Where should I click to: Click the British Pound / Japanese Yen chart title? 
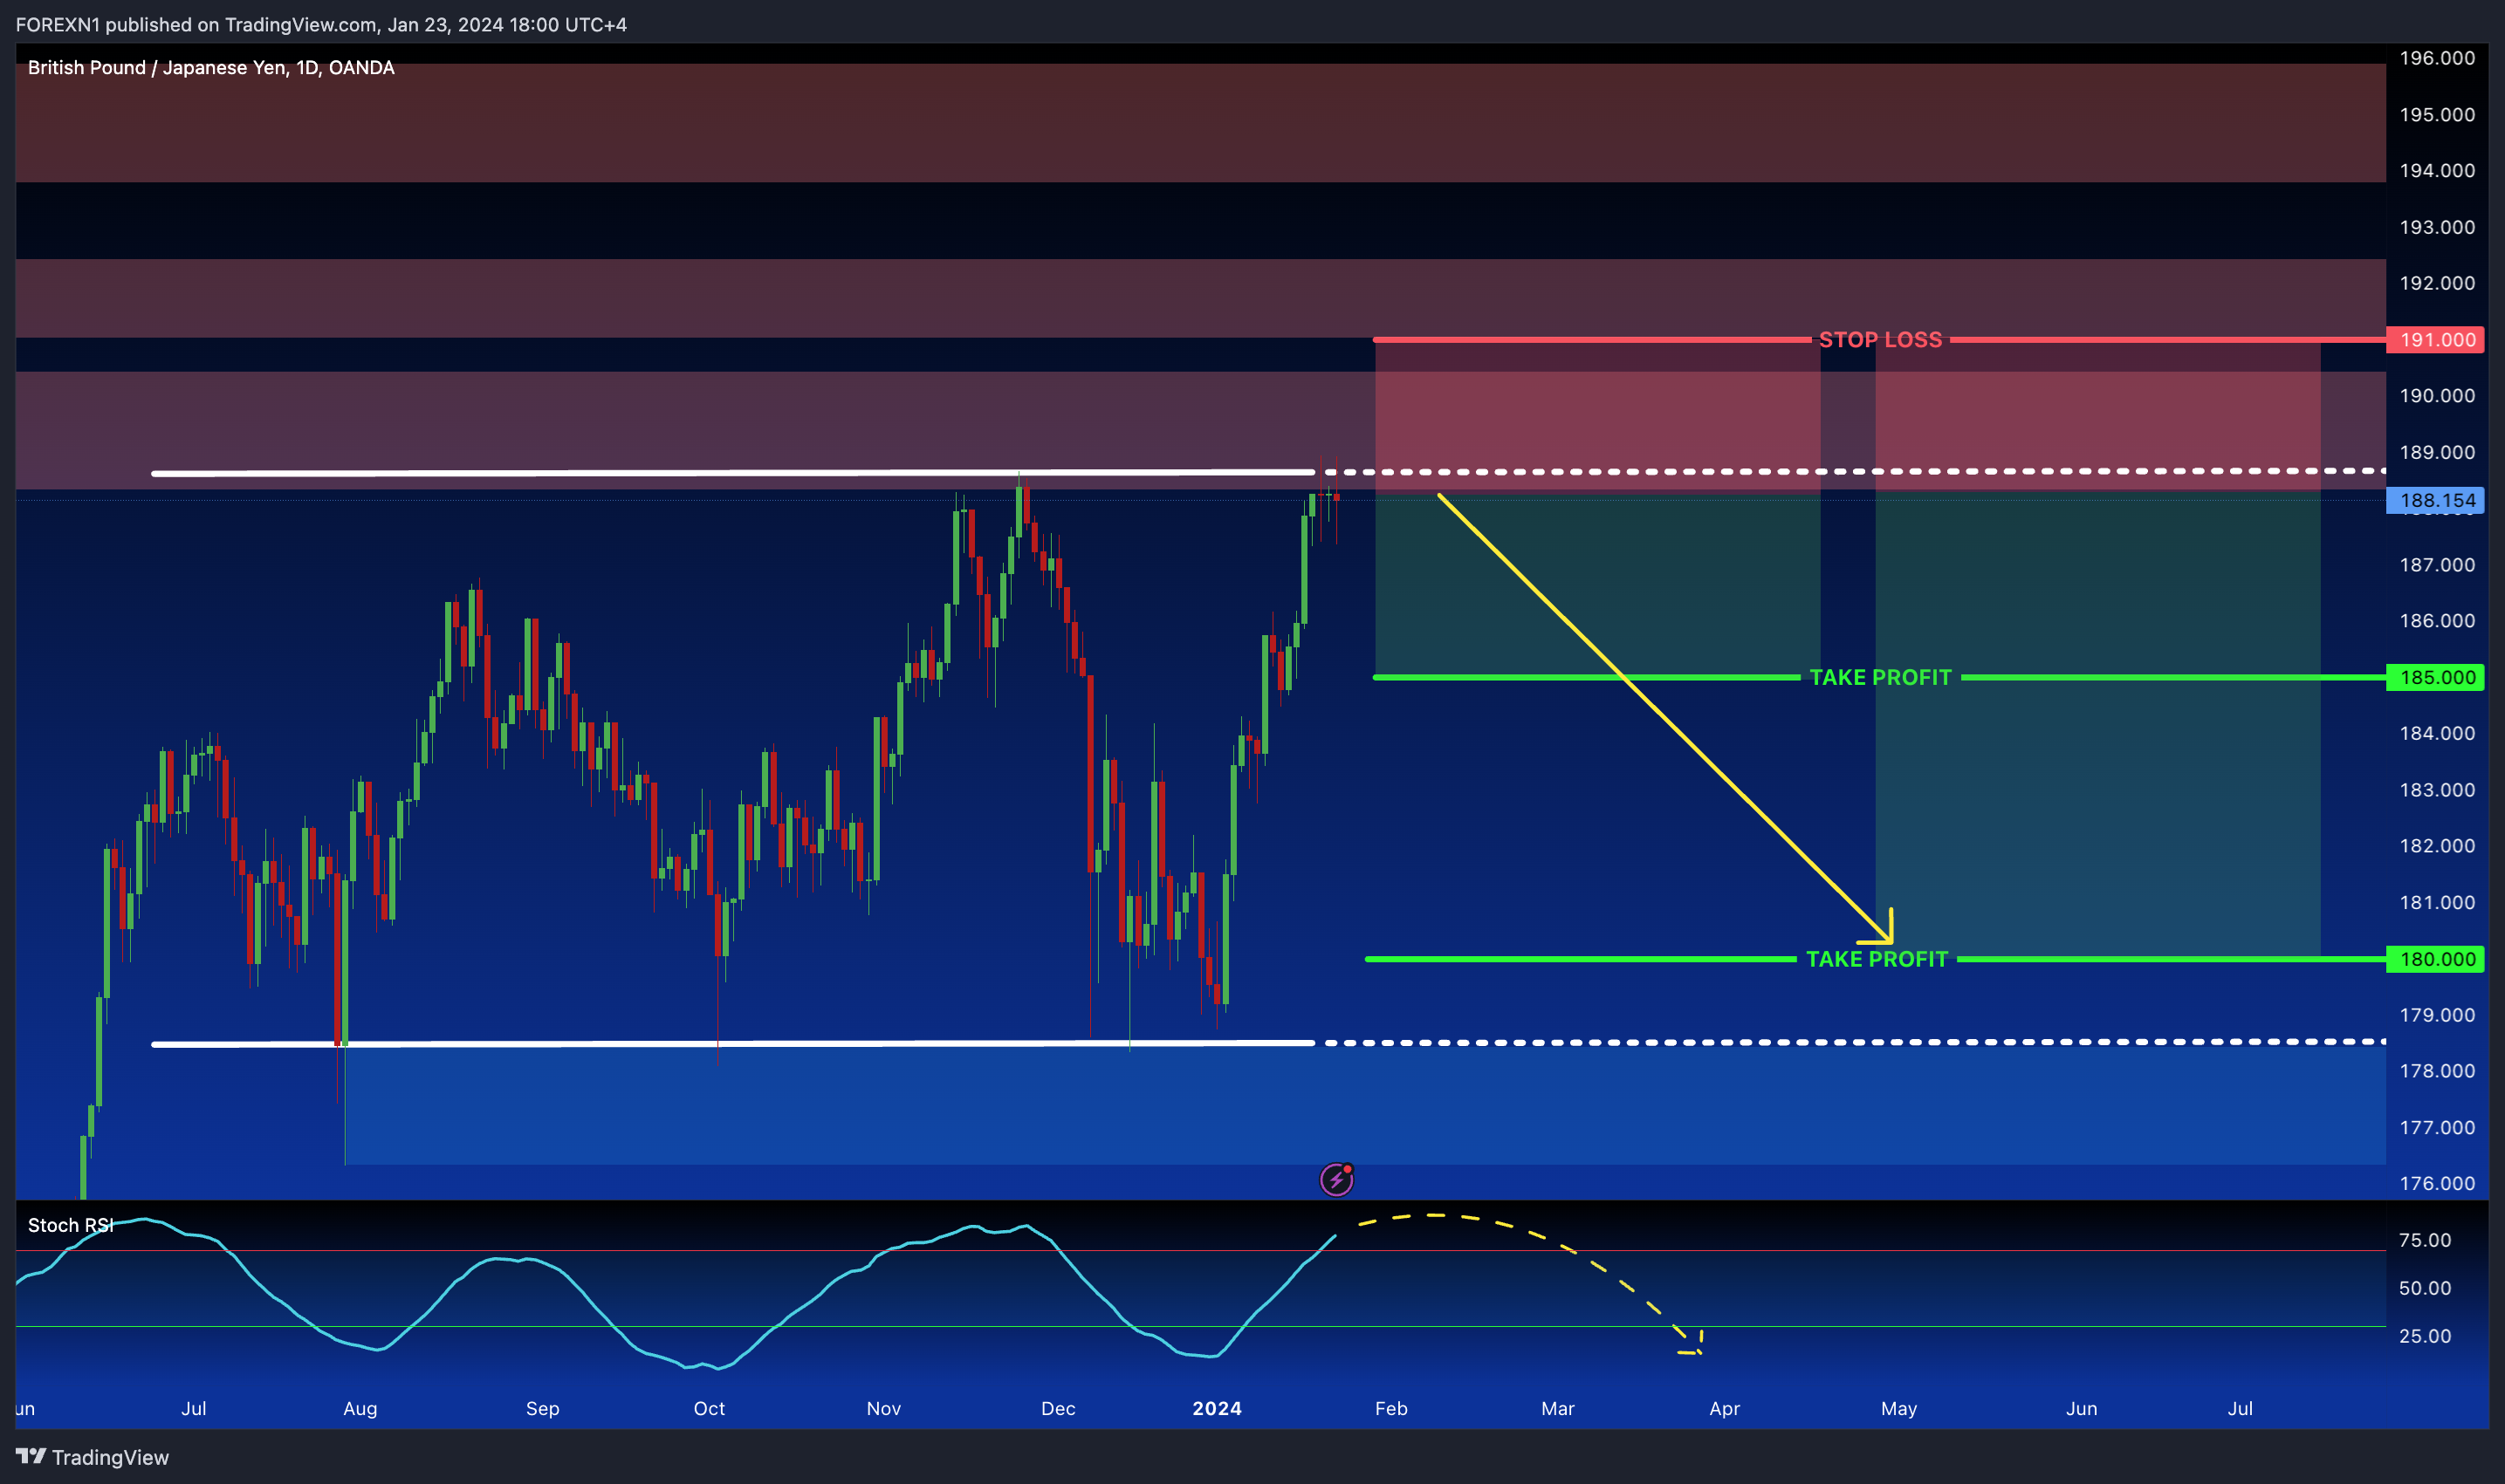(211, 67)
